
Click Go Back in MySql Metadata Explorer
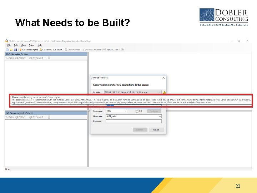(20, 58)
